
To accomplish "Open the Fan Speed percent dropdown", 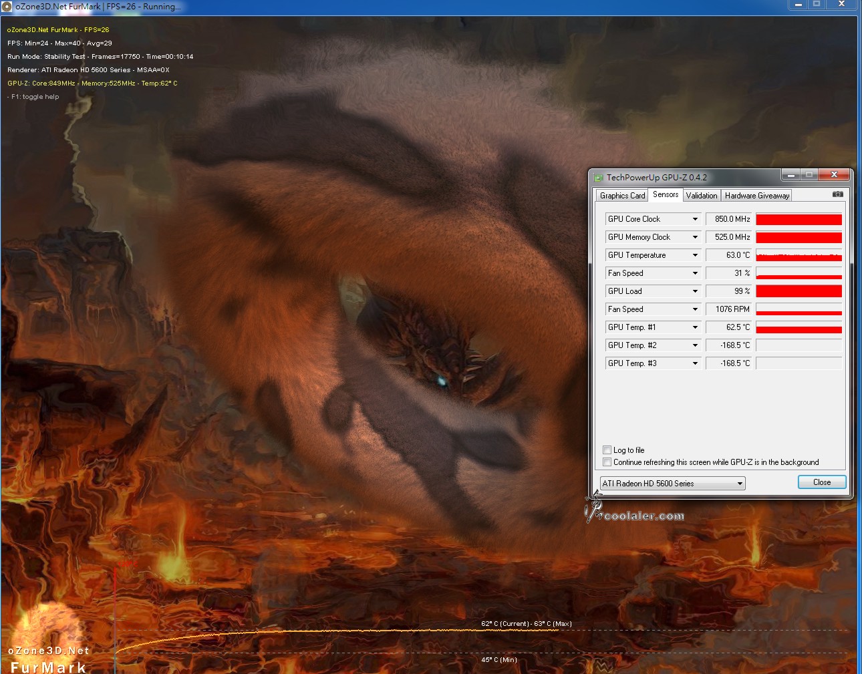I will point(695,273).
